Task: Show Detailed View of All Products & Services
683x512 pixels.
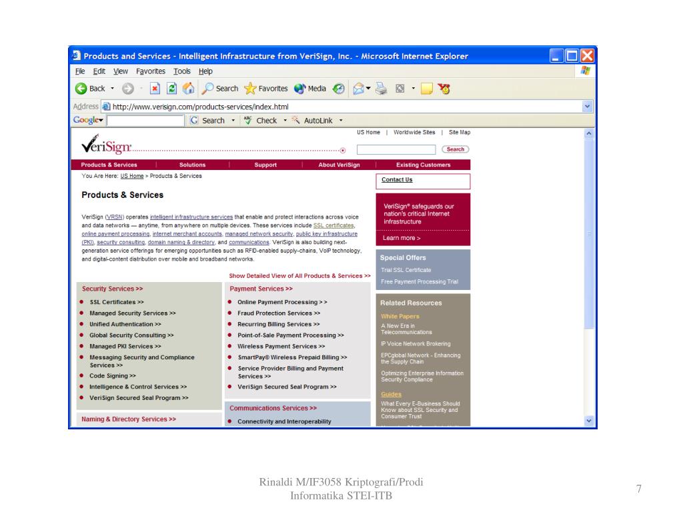Action: 299,276
